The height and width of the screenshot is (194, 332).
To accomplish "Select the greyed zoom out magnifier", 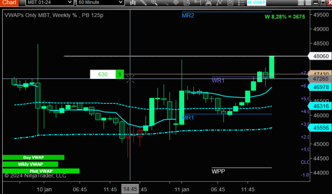I will pyautogui.click(x=165, y=3).
